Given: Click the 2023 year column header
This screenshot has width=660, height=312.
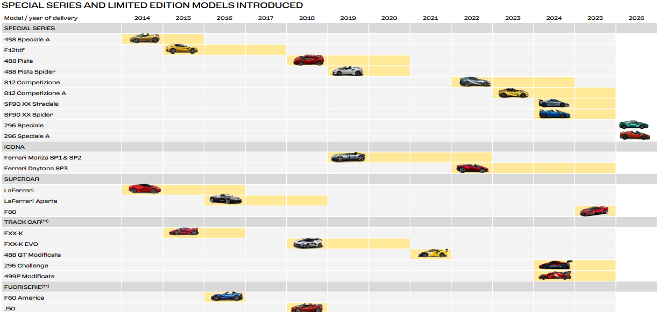Looking at the screenshot, I should pos(513,18).
